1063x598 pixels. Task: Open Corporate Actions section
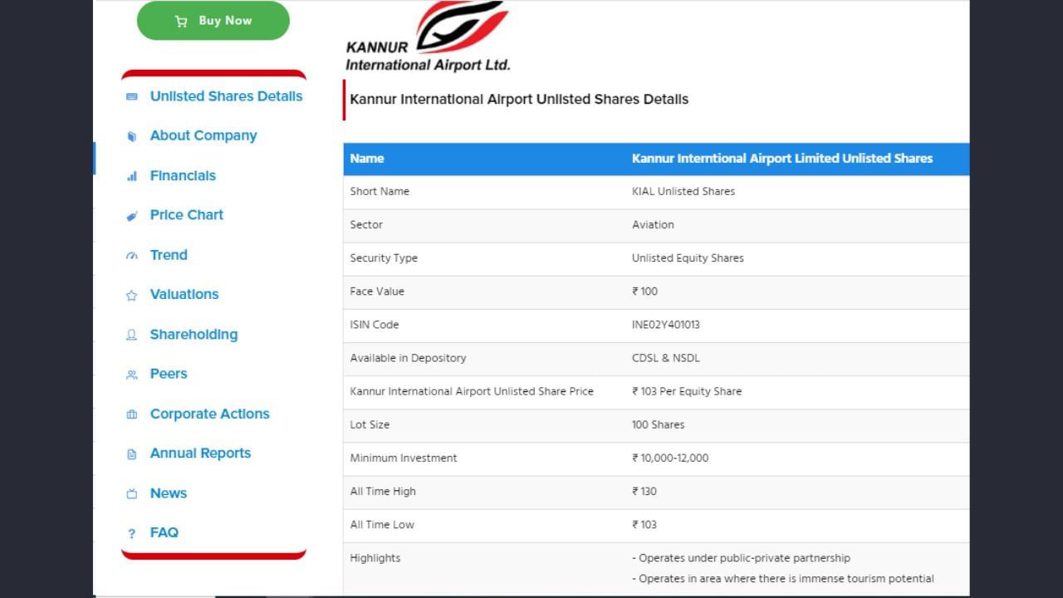pyautogui.click(x=210, y=414)
